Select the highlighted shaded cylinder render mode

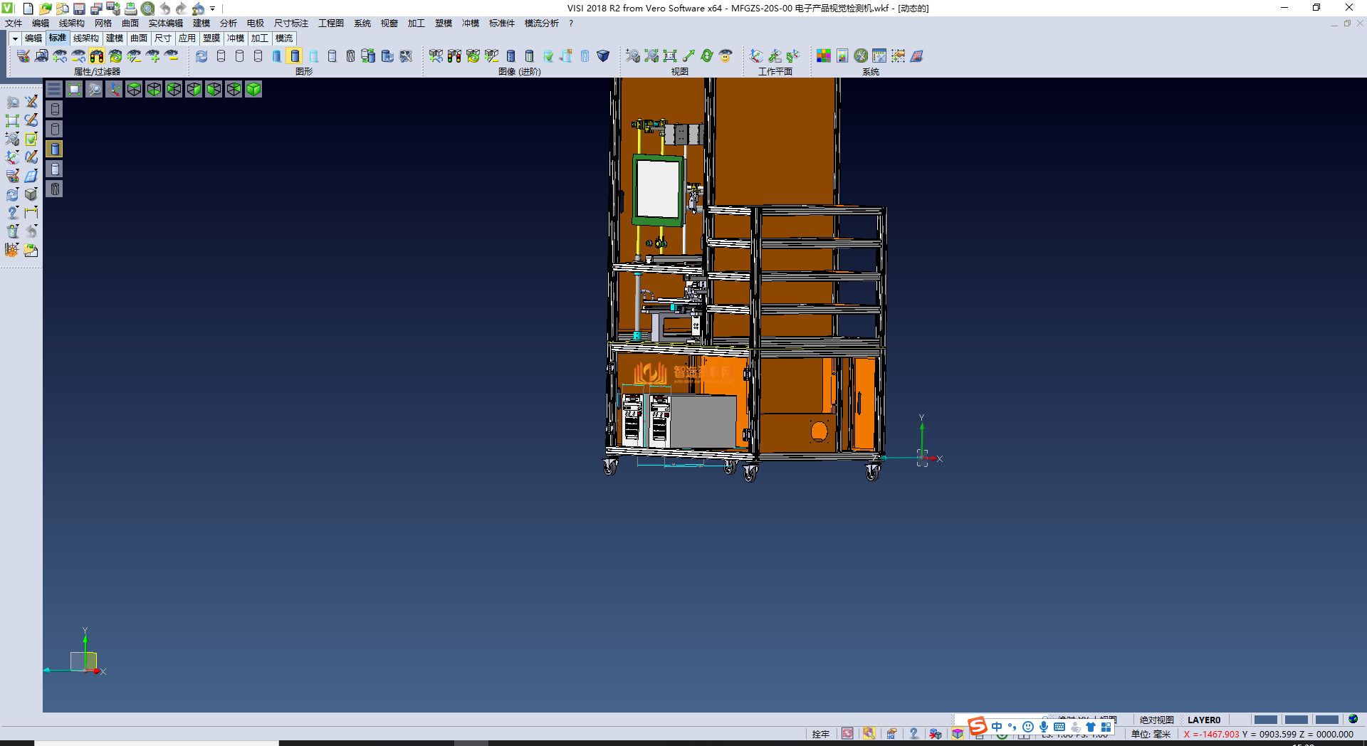click(x=295, y=56)
